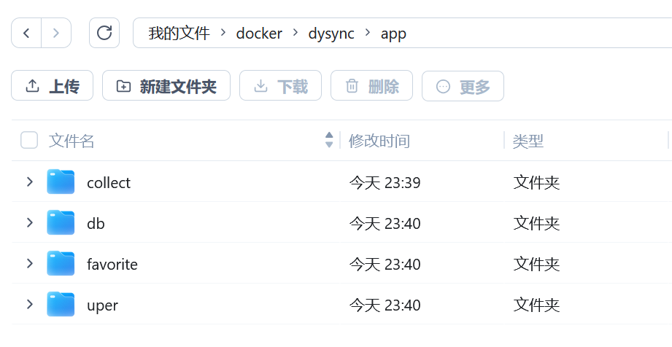
Task: Sort files using the name sort arrows
Action: 329,140
